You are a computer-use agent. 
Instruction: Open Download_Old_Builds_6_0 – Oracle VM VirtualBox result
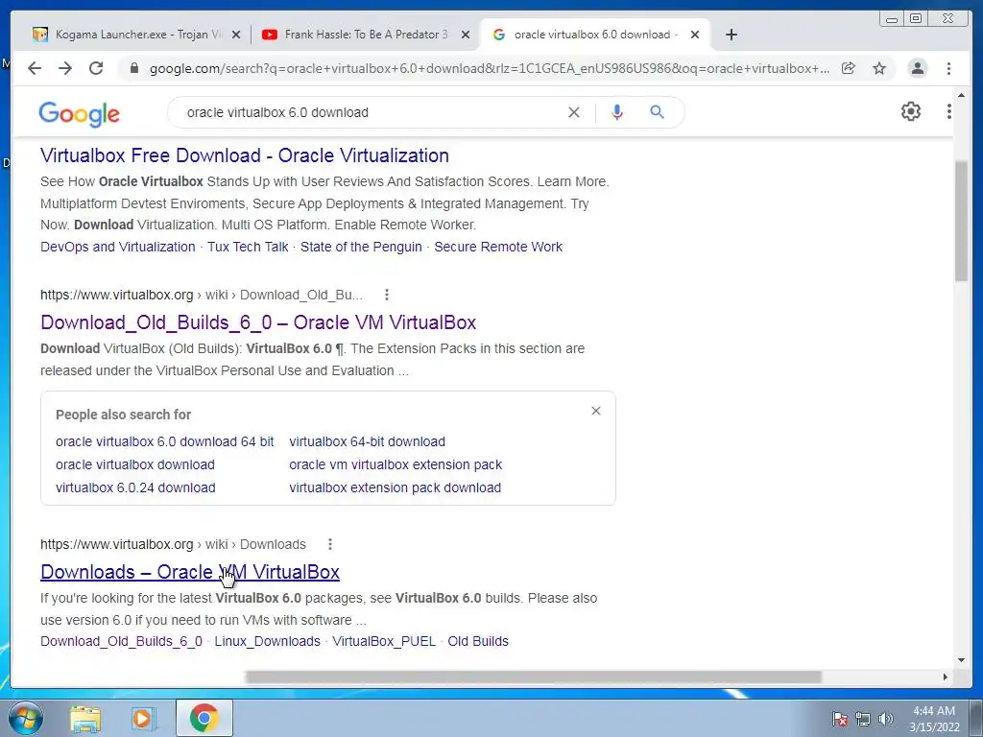point(258,322)
